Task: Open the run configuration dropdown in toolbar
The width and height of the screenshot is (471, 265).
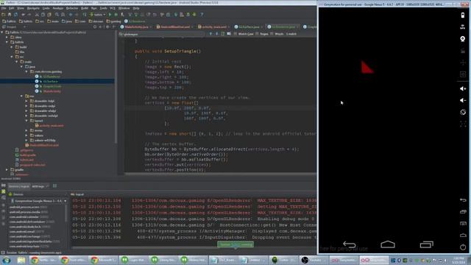Action: [98, 15]
